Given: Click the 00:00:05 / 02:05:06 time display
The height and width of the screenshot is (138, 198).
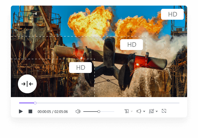Looking at the screenshot, I should 53,112.
